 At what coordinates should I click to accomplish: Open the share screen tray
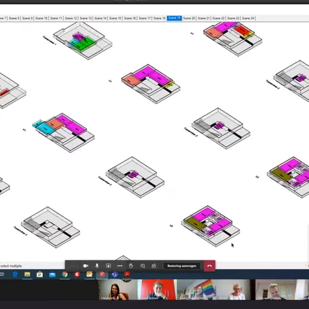109,266
